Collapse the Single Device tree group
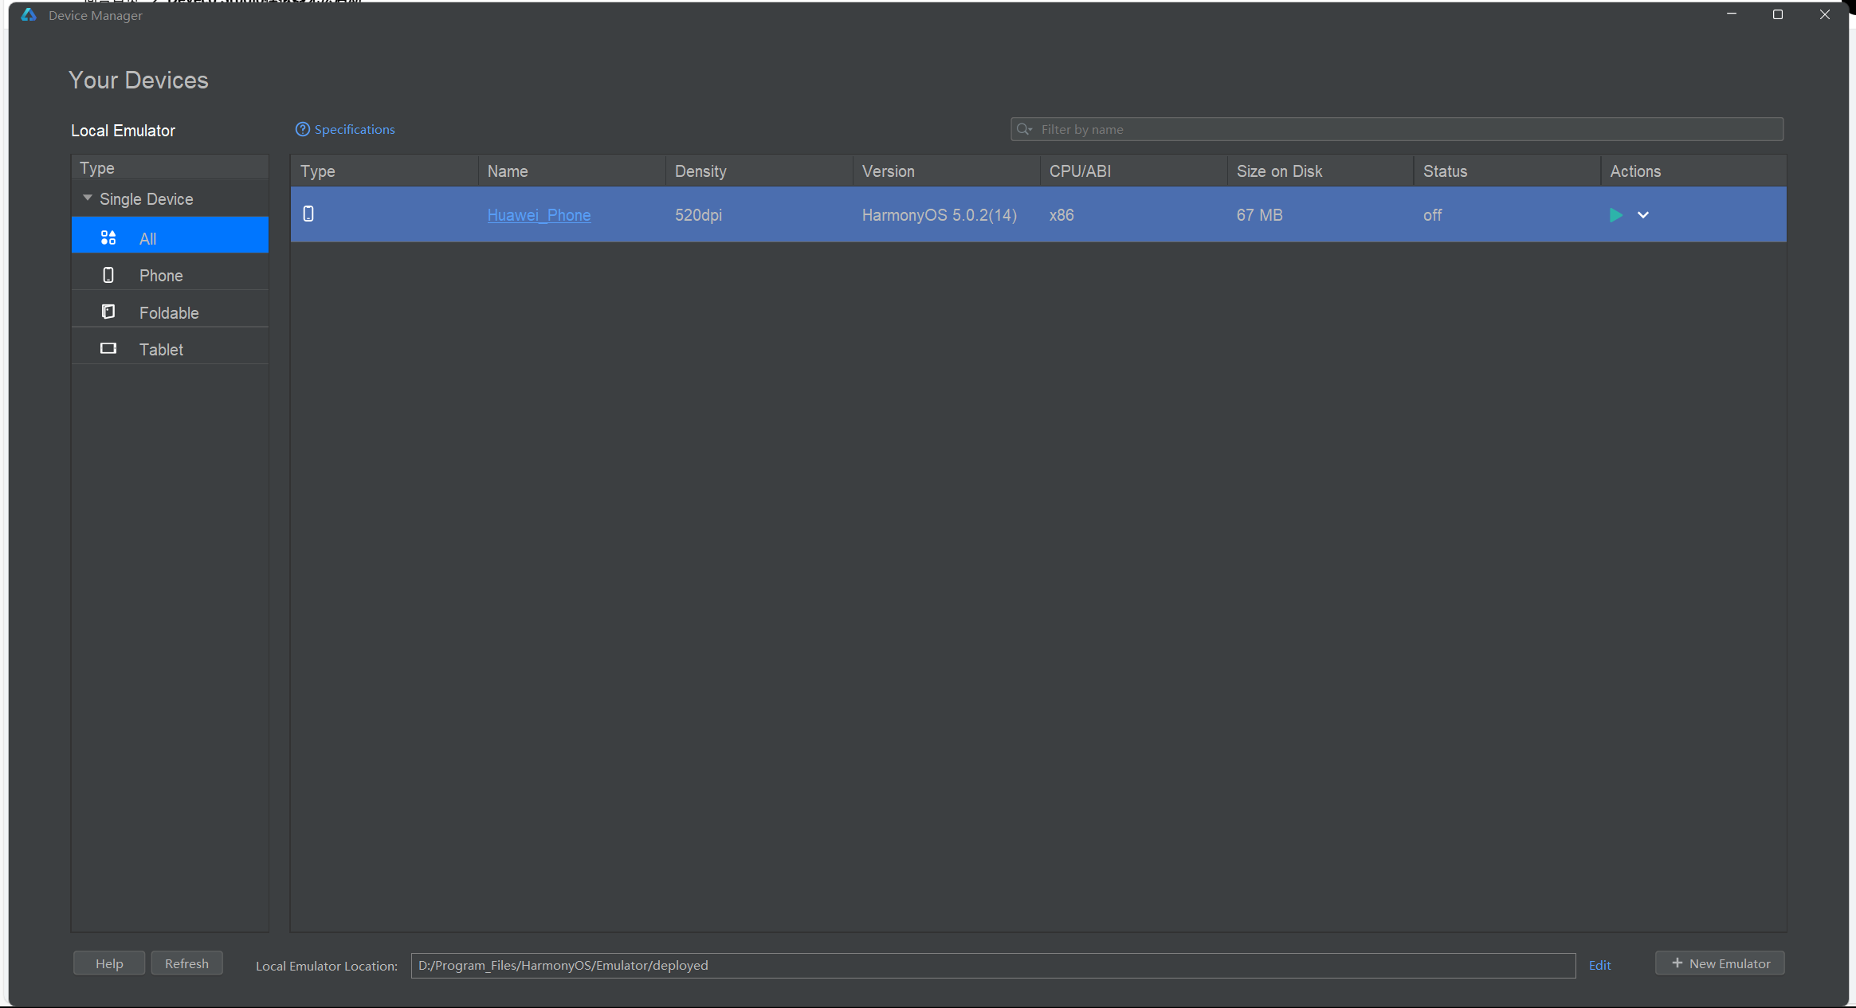This screenshot has height=1008, width=1856. [x=88, y=198]
